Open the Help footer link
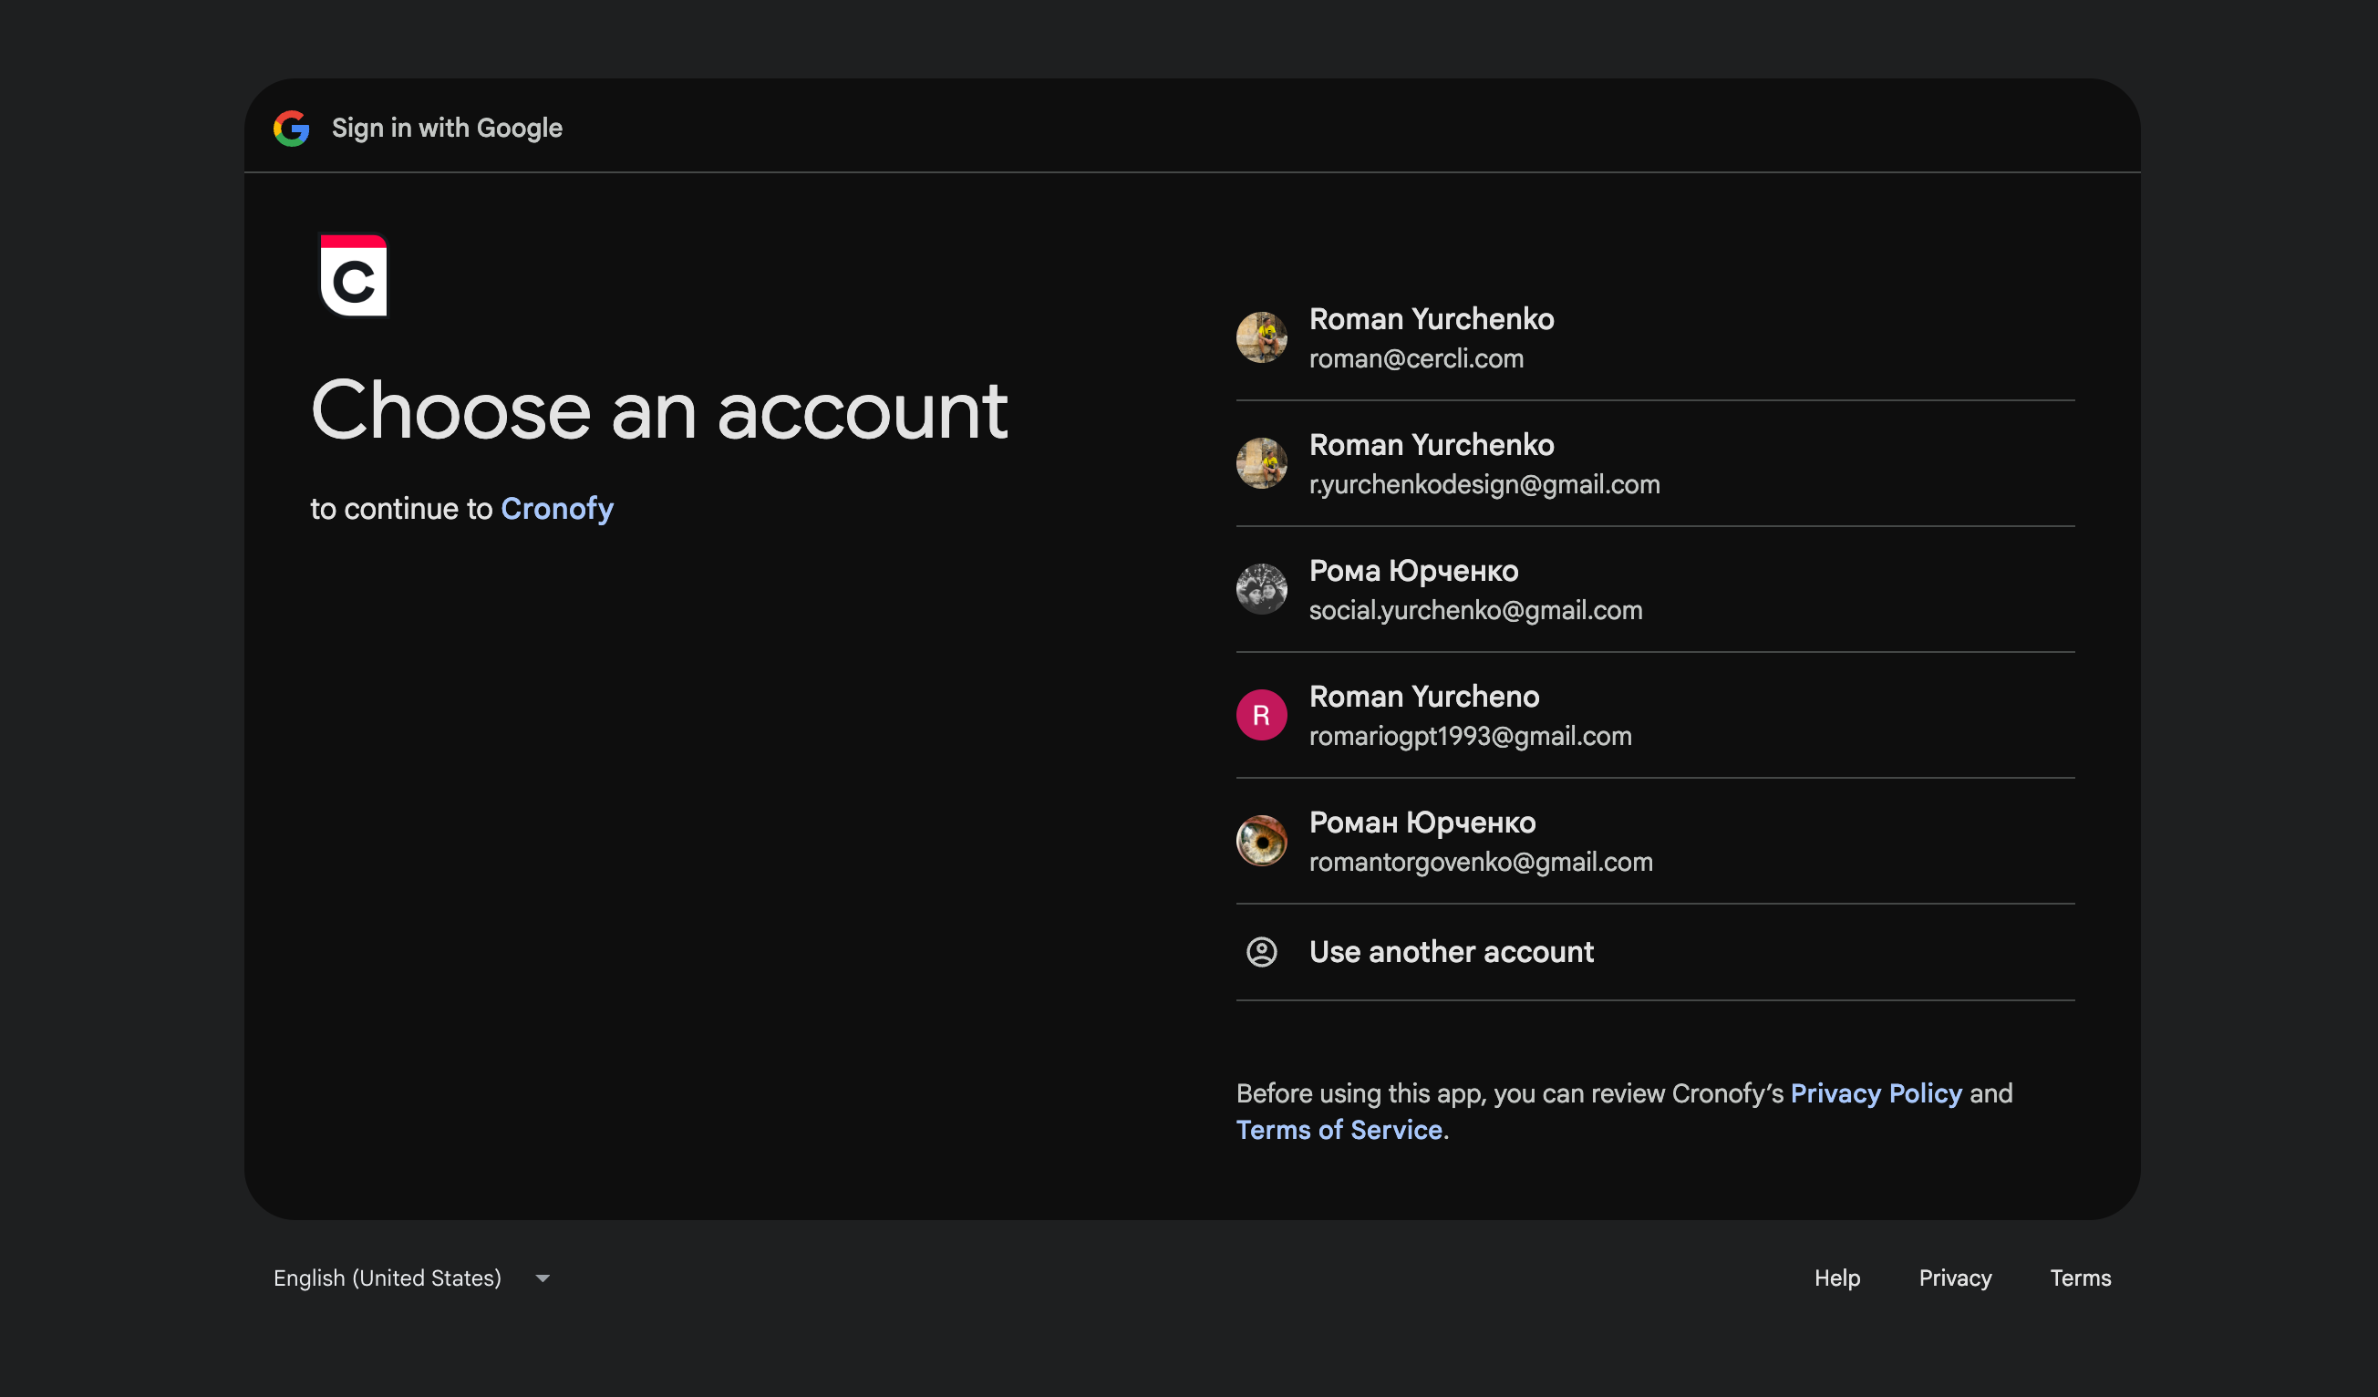Screen dimensions: 2378x1397 (x=1837, y=1278)
